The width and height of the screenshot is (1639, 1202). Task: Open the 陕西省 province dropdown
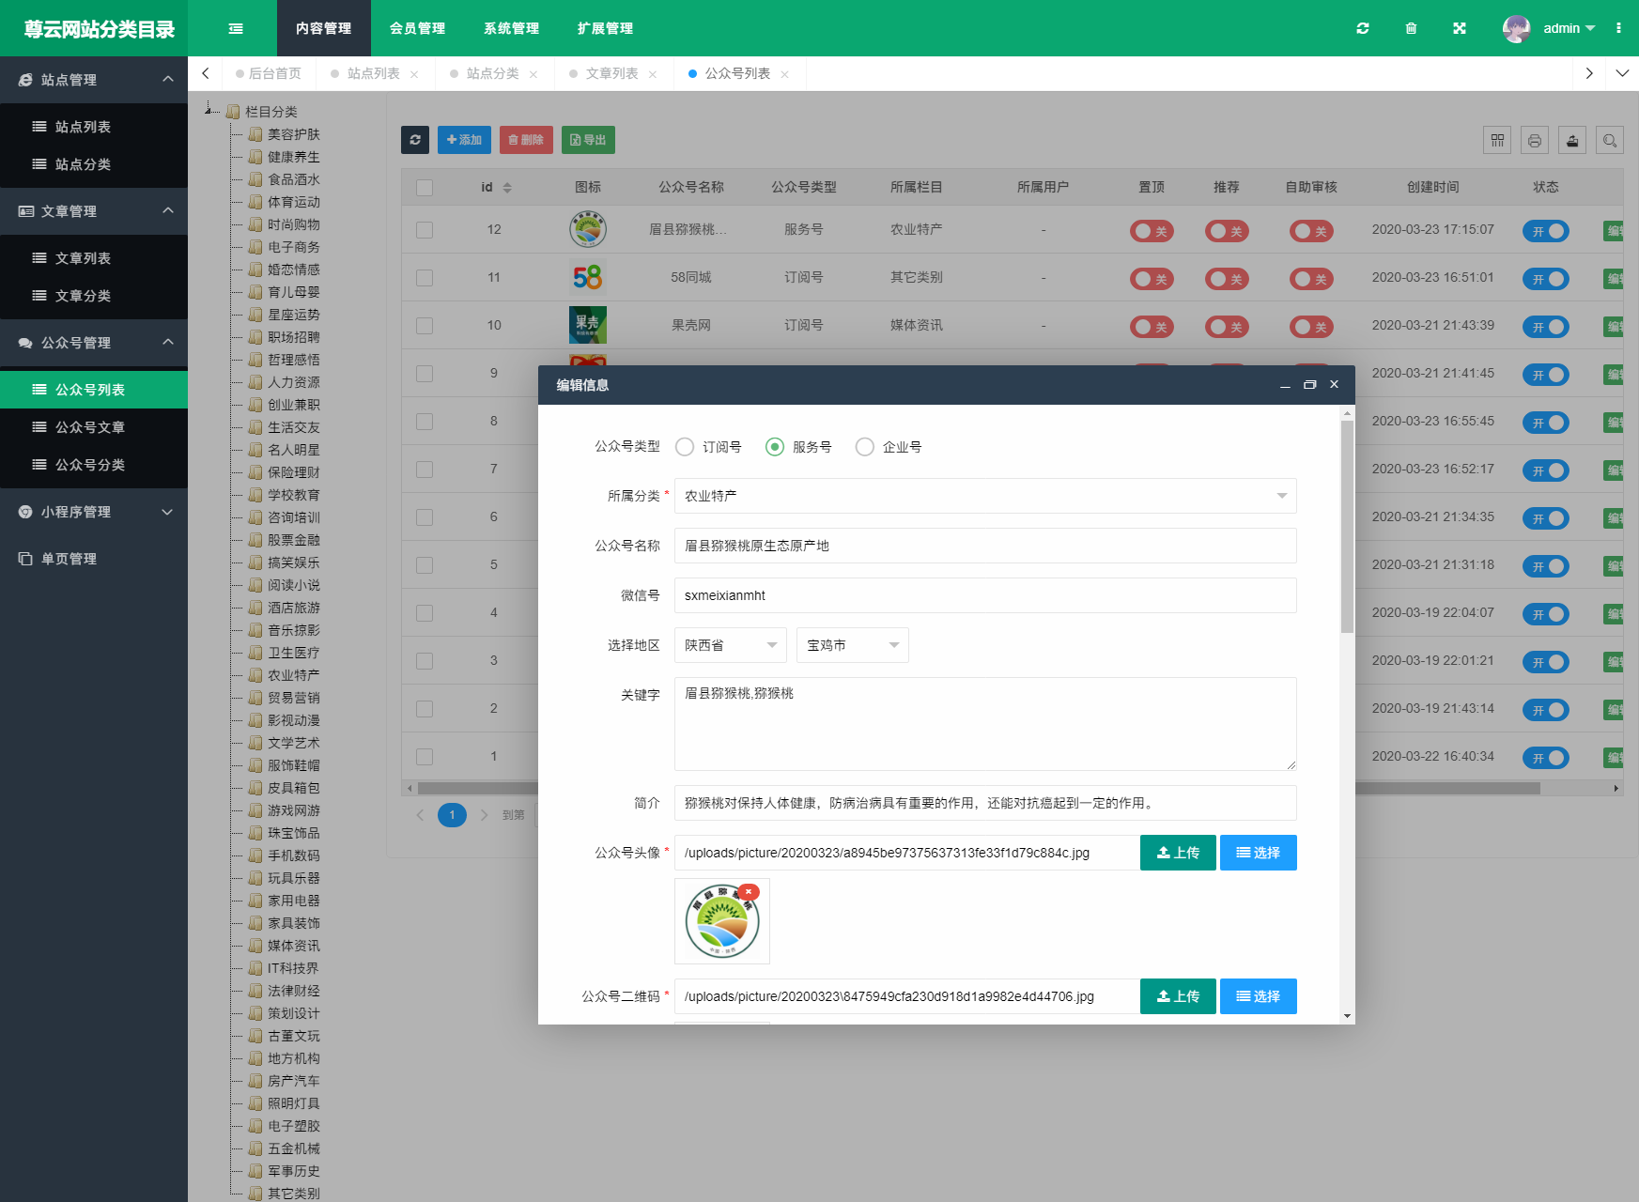tap(731, 645)
